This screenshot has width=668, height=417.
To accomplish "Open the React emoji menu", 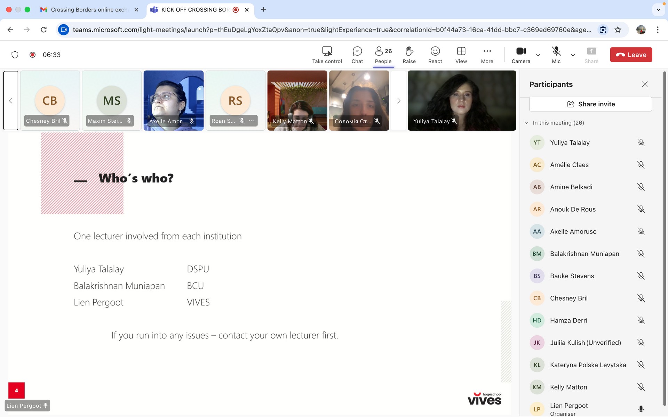I will pos(435,55).
